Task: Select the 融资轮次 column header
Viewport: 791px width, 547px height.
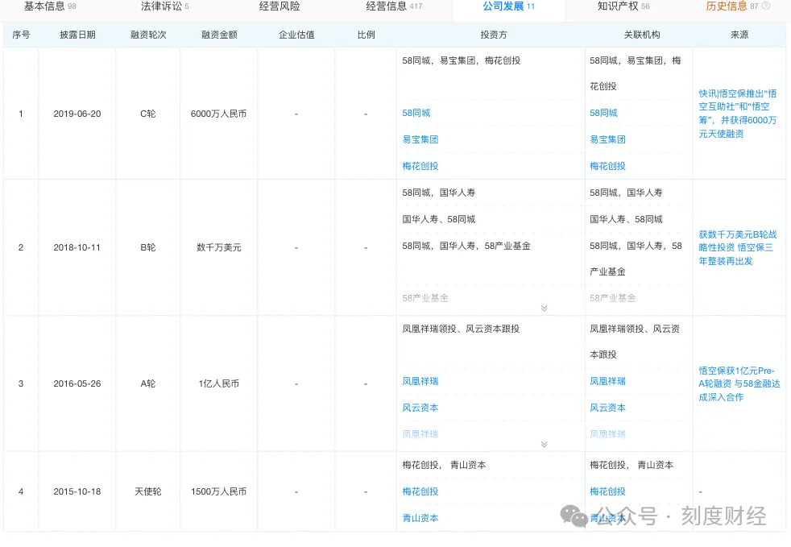Action: [147, 35]
